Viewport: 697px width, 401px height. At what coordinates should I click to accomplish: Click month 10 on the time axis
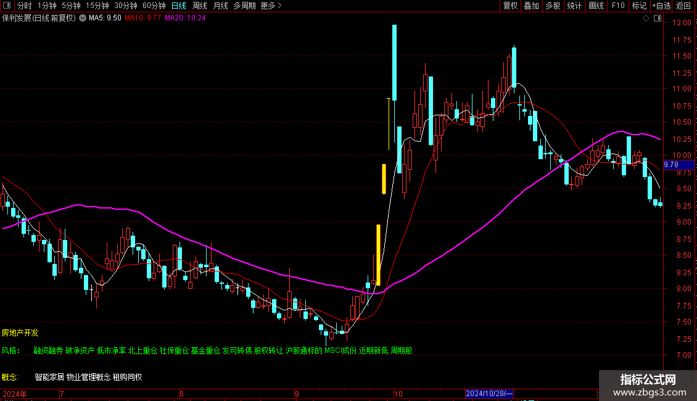398,394
